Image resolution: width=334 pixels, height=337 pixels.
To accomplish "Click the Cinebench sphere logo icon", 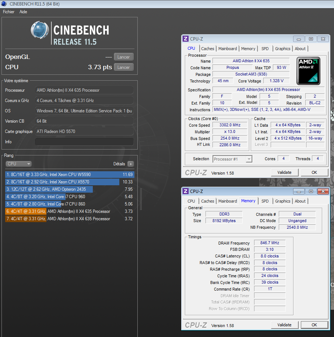I will [40, 30].
